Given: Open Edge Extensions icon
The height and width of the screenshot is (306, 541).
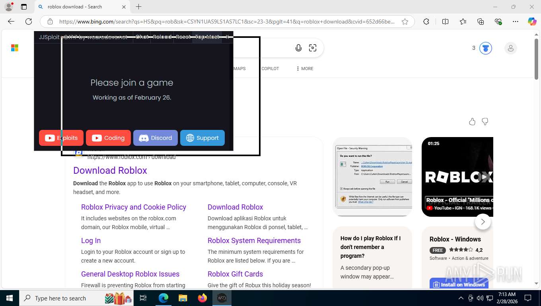Looking at the screenshot, I should (x=426, y=22).
